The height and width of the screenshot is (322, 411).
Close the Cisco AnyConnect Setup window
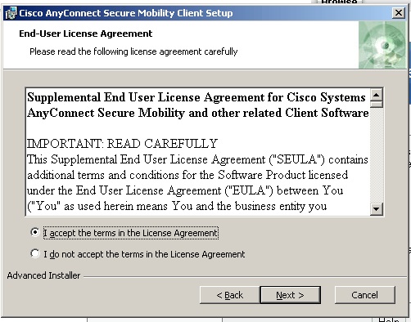[399, 13]
